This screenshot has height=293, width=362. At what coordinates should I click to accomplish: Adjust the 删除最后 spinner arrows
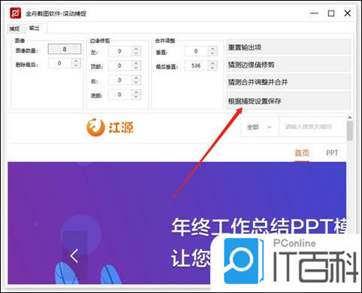(x=76, y=63)
